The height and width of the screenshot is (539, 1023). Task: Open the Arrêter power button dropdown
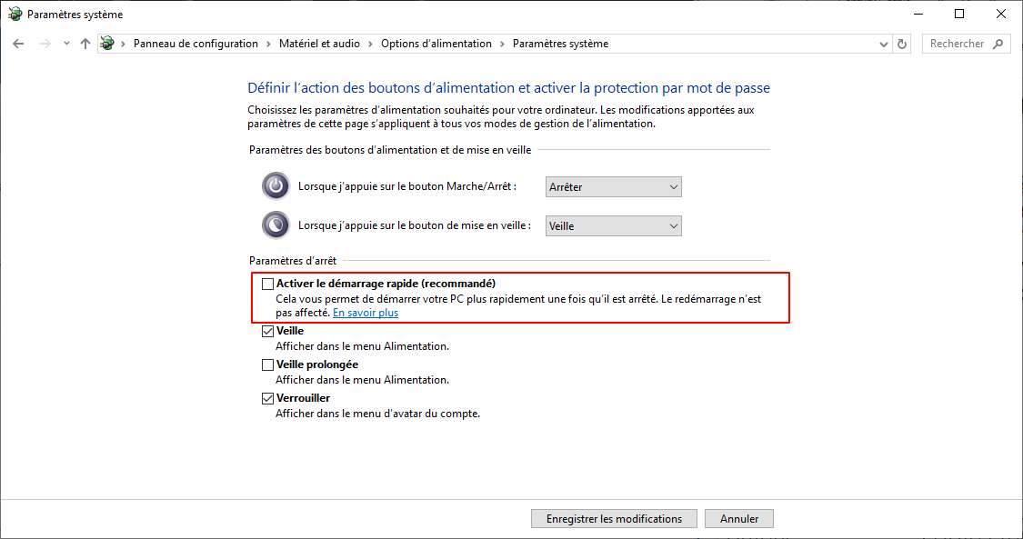[x=613, y=187]
